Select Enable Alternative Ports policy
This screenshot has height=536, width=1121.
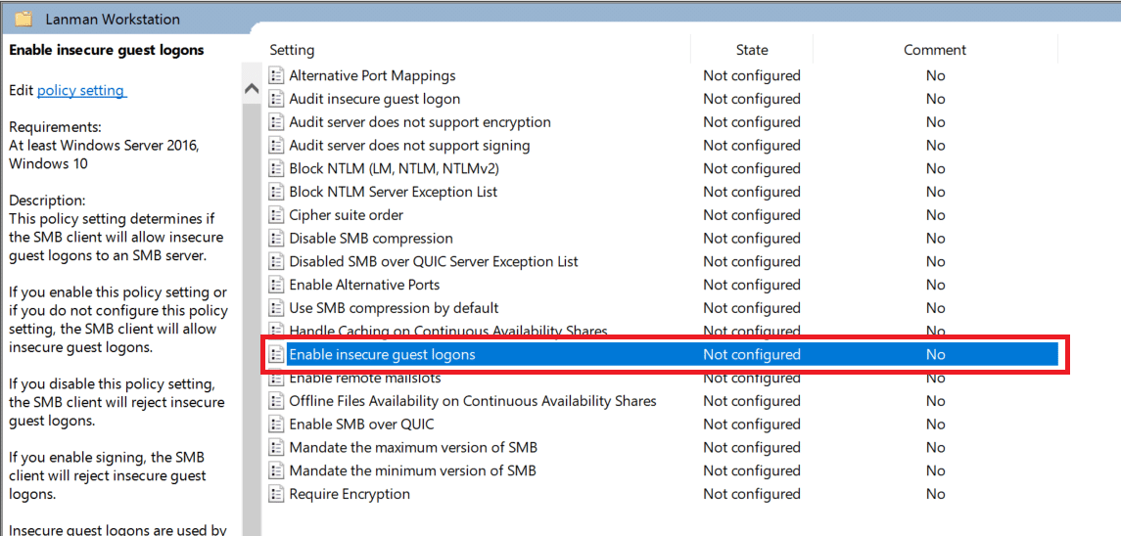364,285
